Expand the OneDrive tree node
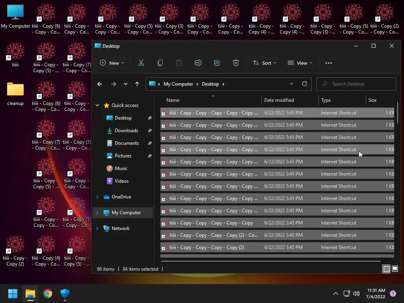 click(x=97, y=197)
